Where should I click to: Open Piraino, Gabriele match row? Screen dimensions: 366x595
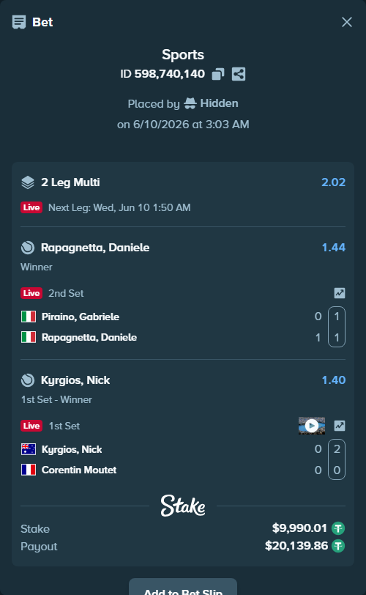pyautogui.click(x=183, y=317)
